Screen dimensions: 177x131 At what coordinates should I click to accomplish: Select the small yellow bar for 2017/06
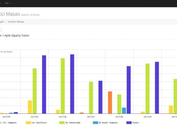tap(58, 112)
